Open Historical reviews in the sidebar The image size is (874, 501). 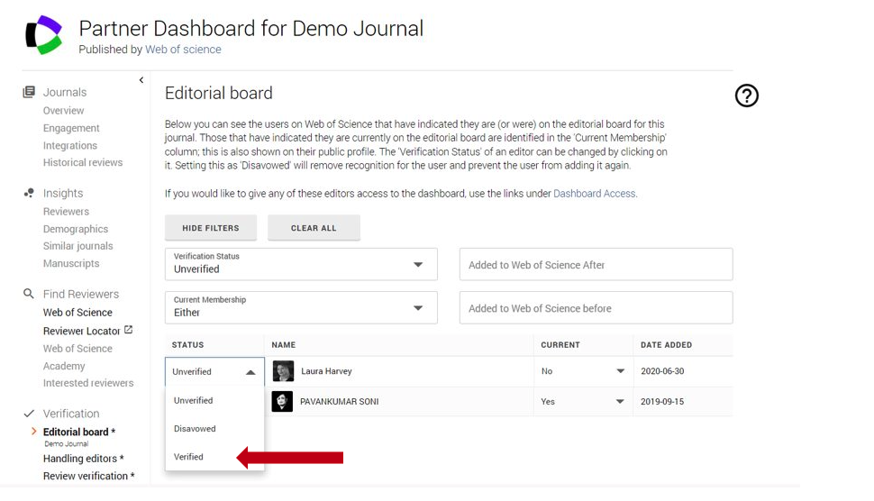83,162
